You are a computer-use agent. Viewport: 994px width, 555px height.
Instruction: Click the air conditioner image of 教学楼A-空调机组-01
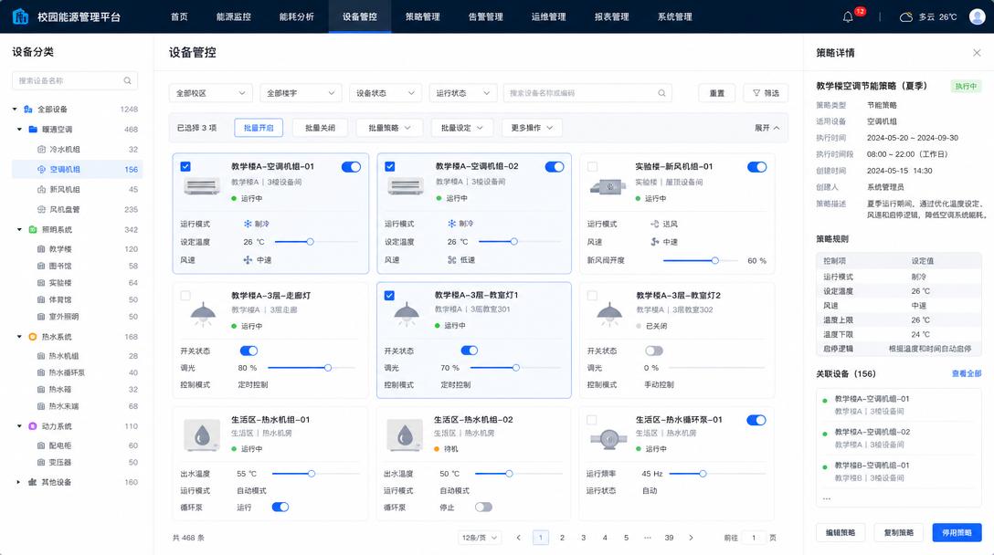(x=202, y=186)
